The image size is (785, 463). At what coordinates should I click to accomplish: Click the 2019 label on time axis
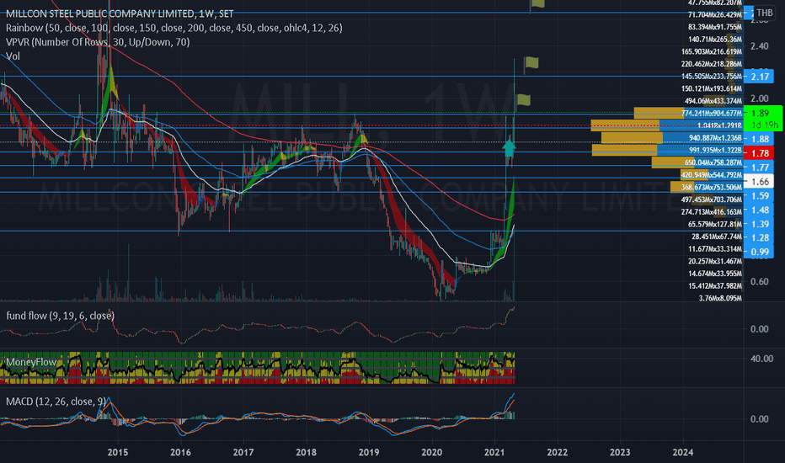(x=369, y=453)
